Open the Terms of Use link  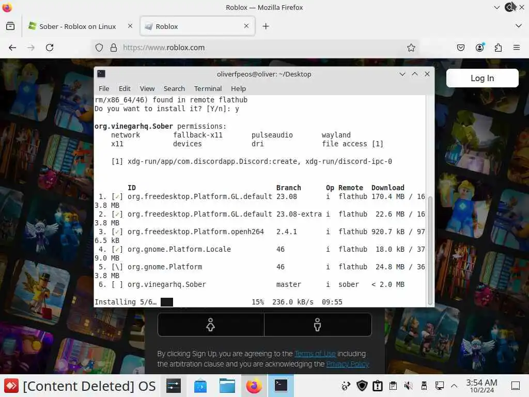(315, 354)
